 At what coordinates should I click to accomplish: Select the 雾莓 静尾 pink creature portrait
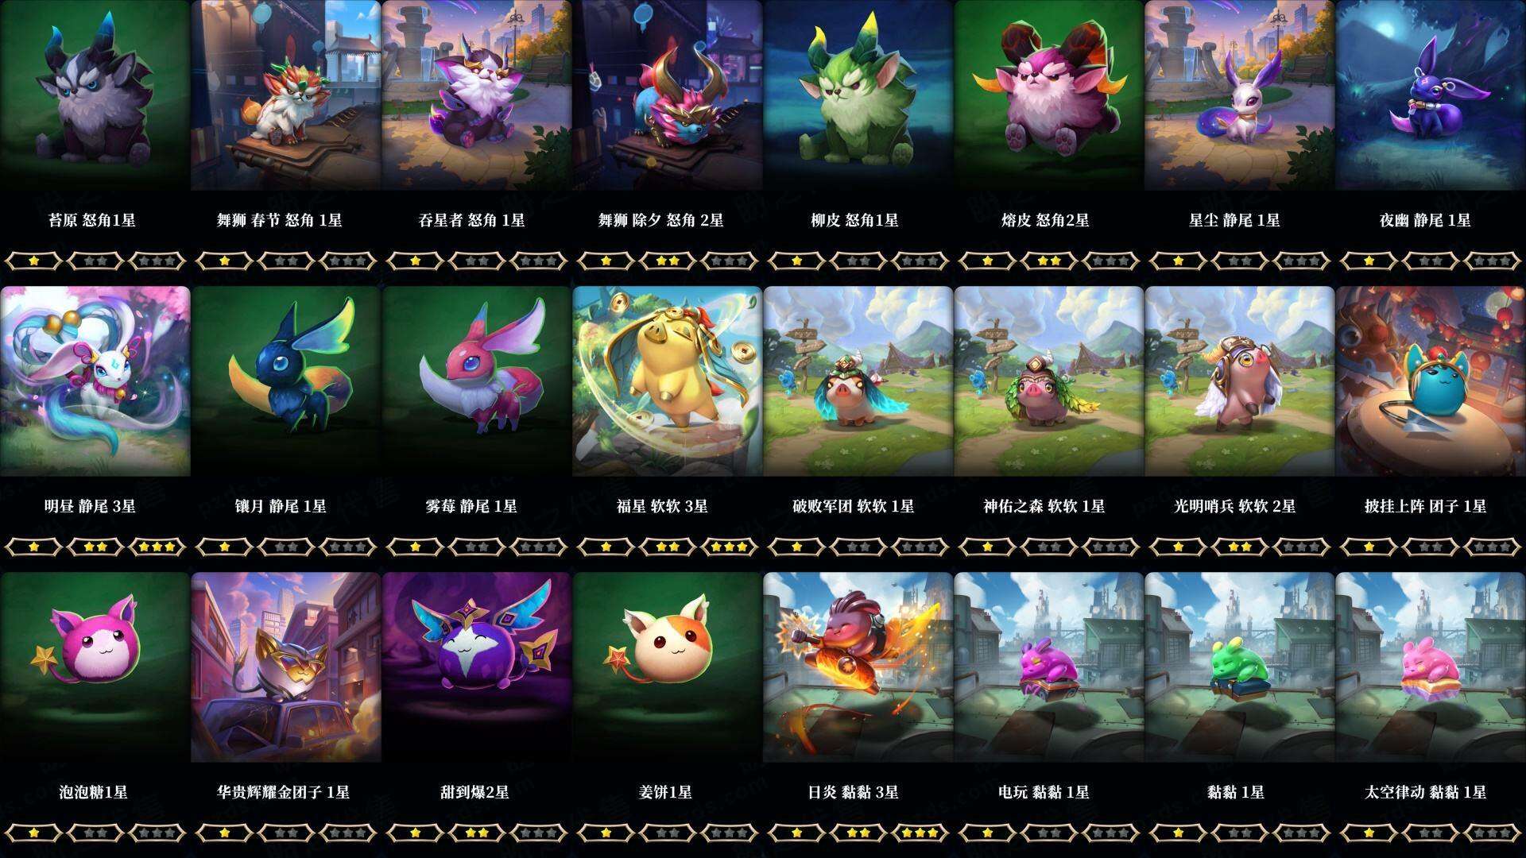coord(477,381)
